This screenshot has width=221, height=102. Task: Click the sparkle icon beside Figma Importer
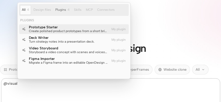pyautogui.click(x=24, y=61)
